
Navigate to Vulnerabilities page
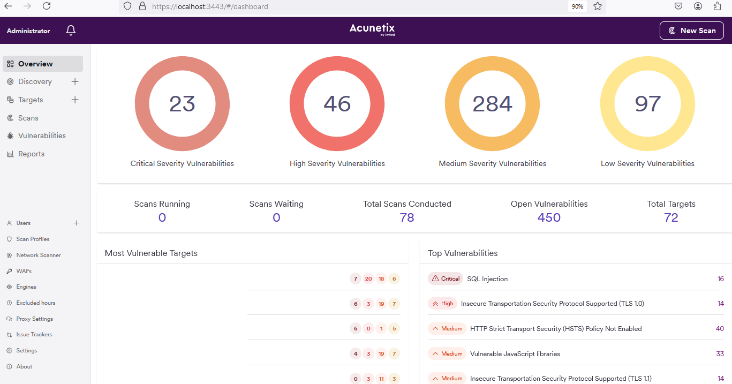[42, 135]
